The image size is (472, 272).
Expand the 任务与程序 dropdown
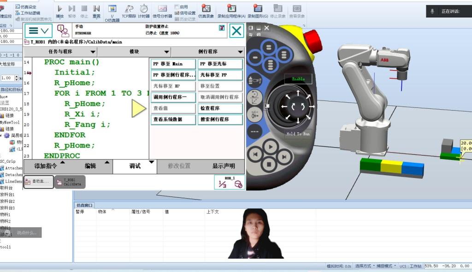point(60,52)
